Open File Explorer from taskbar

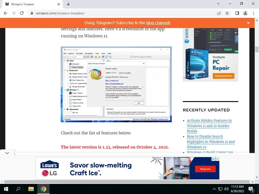tap(31, 189)
